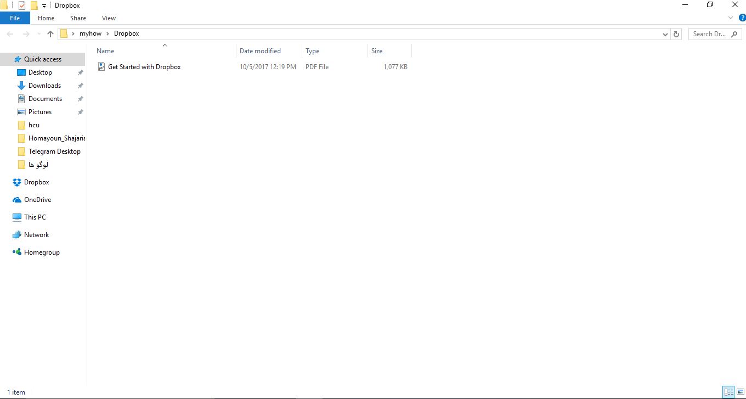Click the Homegroup icon in sidebar
746x399 pixels.
coord(17,252)
